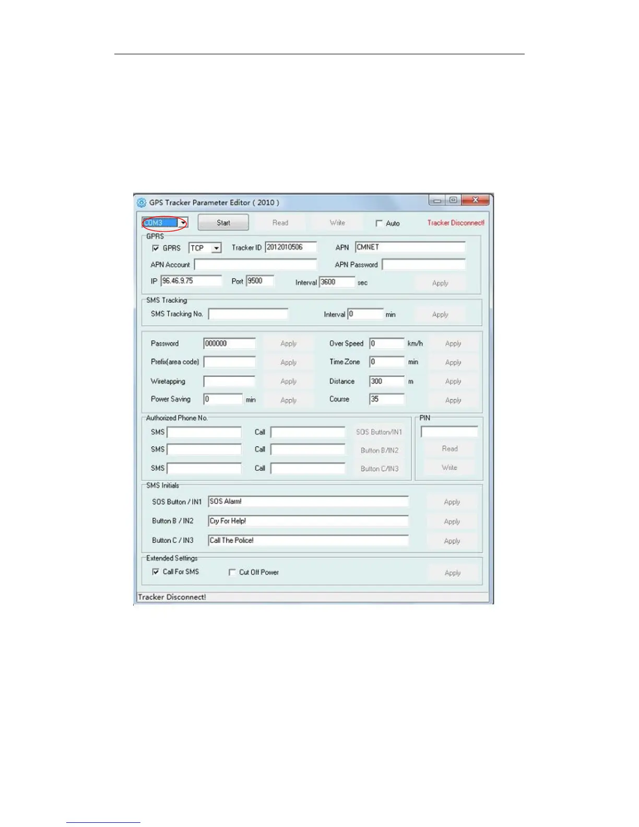Click the APN Account input field
Screen dimensions: 639x827
(x=255, y=265)
